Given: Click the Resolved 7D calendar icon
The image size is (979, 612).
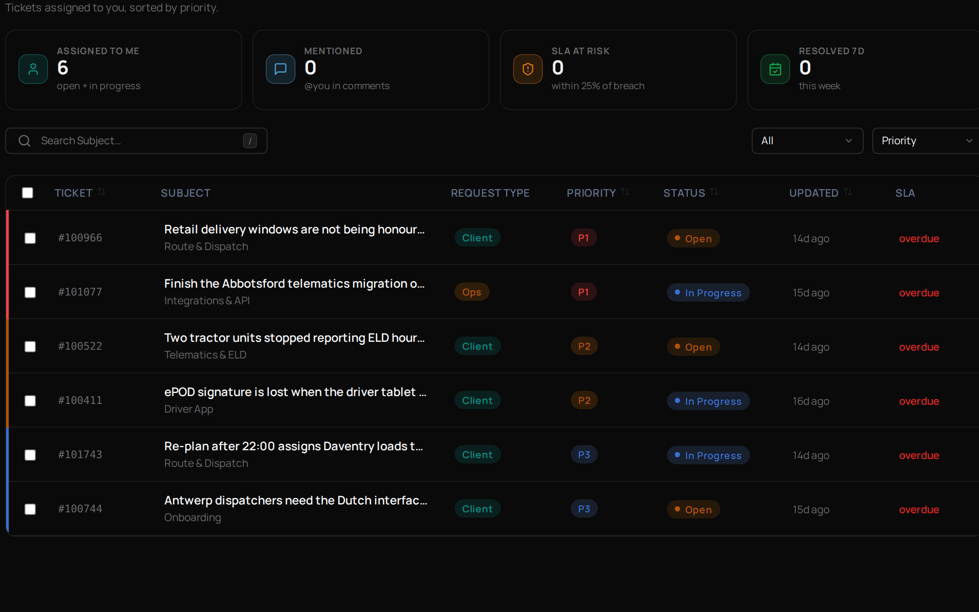Looking at the screenshot, I should [775, 69].
